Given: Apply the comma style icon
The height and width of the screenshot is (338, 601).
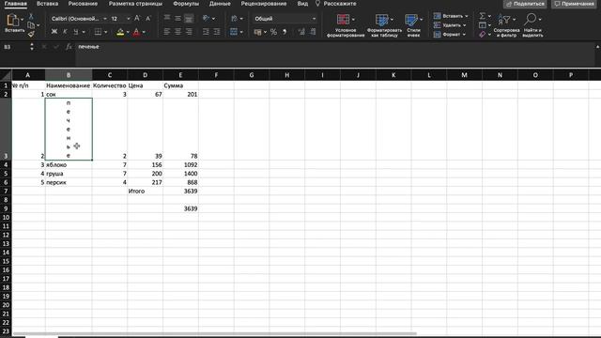Looking at the screenshot, I should pyautogui.click(x=285, y=32).
